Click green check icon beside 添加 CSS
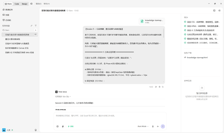Screen dimensions: 224x133 [x=185, y=22]
